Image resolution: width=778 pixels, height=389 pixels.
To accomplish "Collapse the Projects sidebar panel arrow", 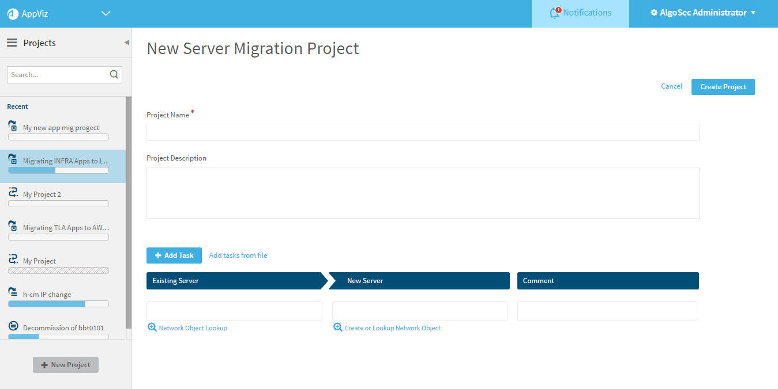I will tap(126, 43).
